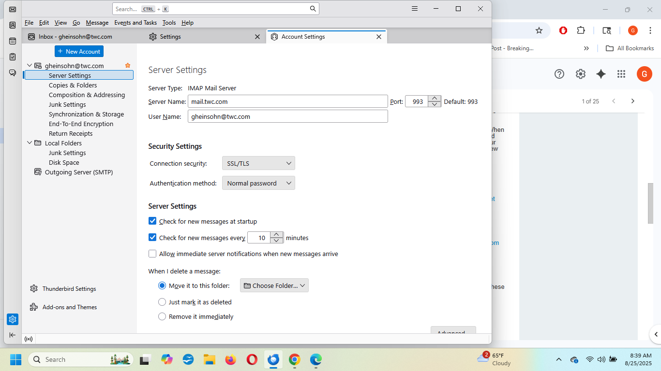The height and width of the screenshot is (371, 661).
Task: Open the taskbar Search box
Action: point(81,359)
